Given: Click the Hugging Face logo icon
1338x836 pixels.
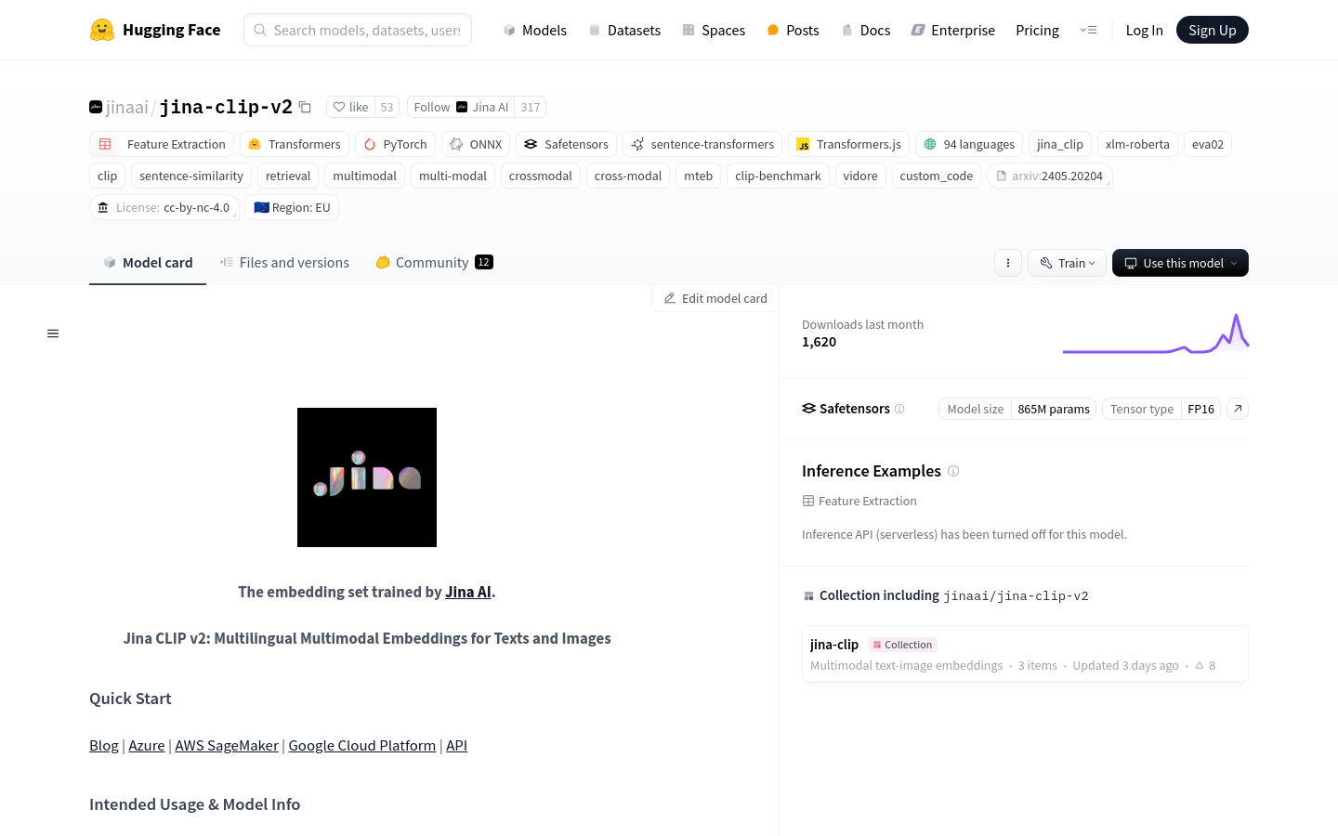Looking at the screenshot, I should pos(102,30).
